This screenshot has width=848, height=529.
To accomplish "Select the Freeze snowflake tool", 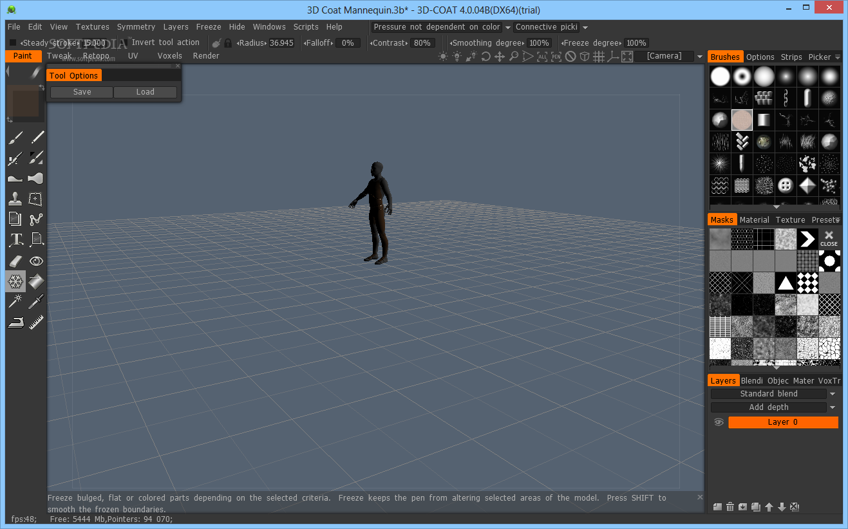I will coord(15,281).
